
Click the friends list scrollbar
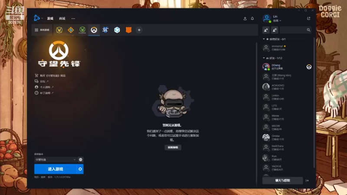pyautogui.click(x=314, y=103)
